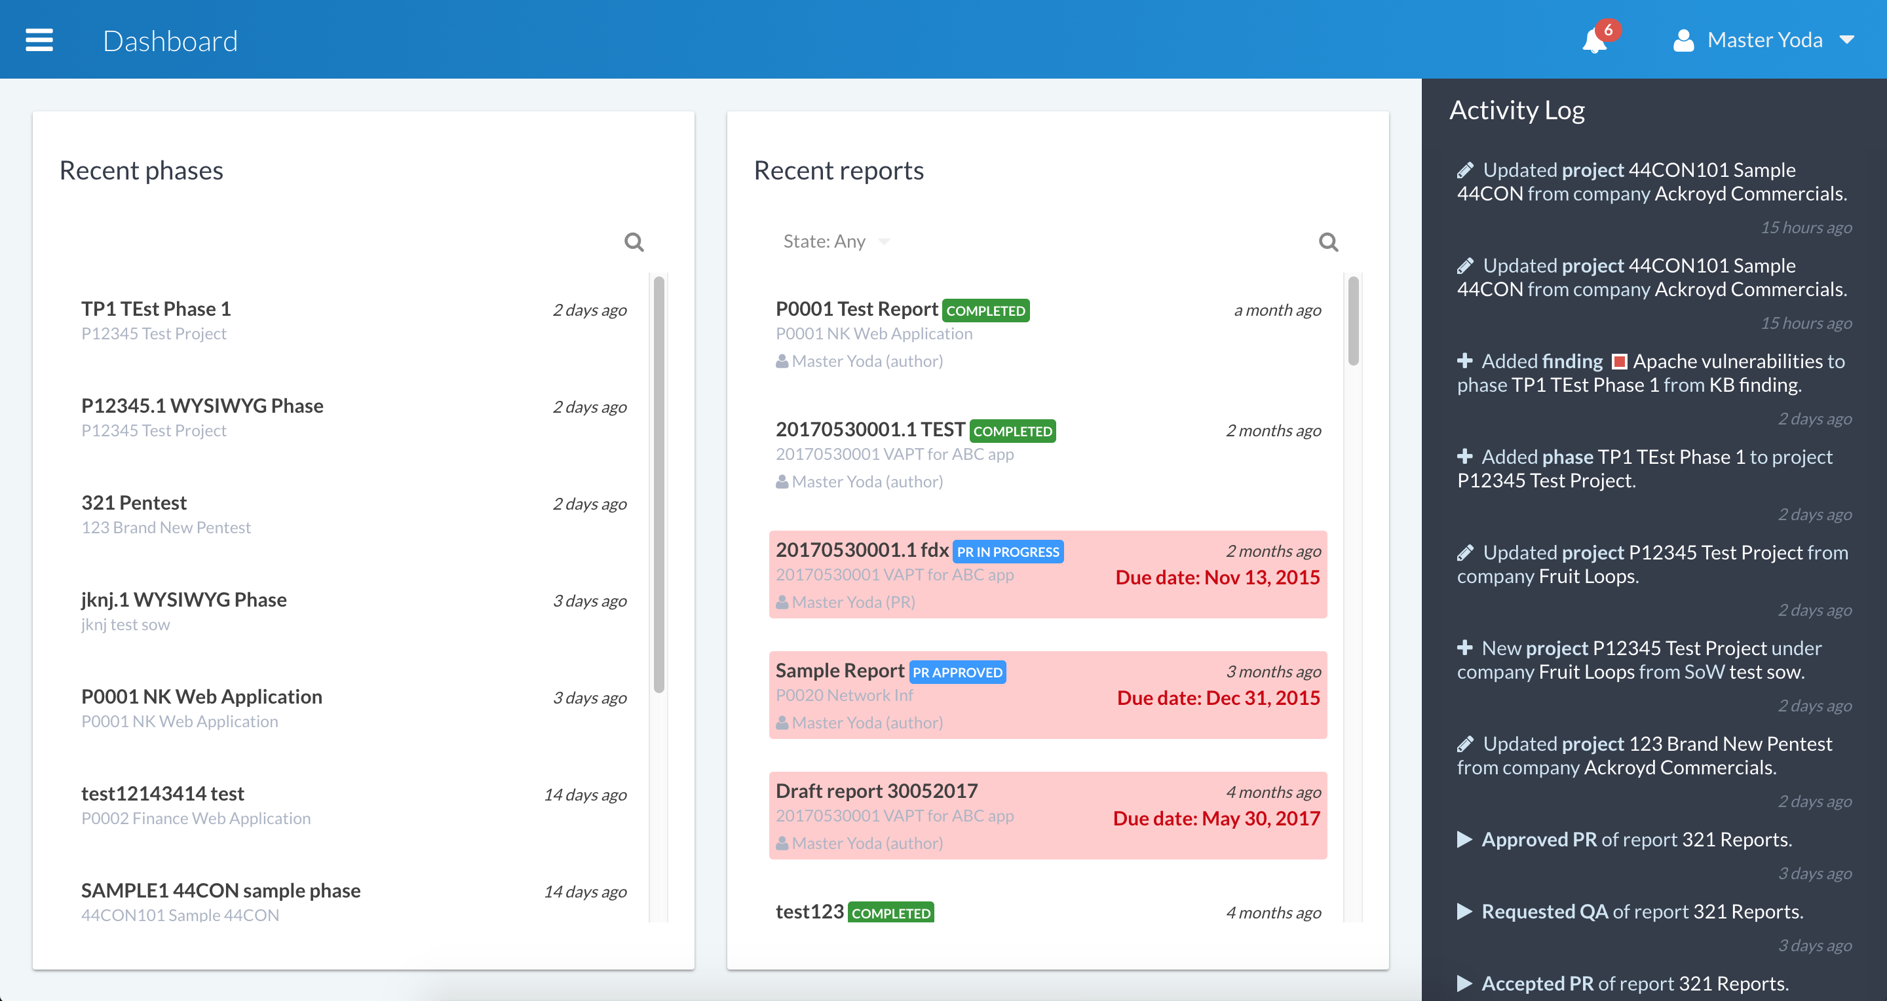Select the COMPLETED status badge on P0001

point(986,309)
